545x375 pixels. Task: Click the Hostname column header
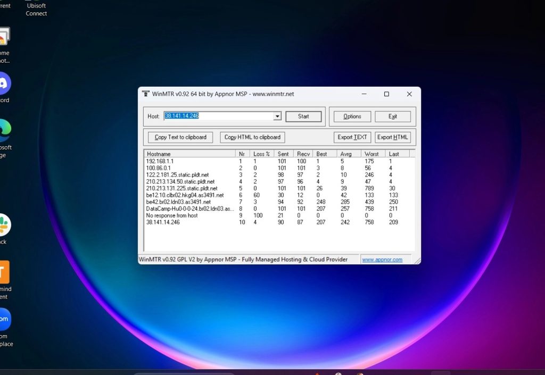tap(190, 154)
